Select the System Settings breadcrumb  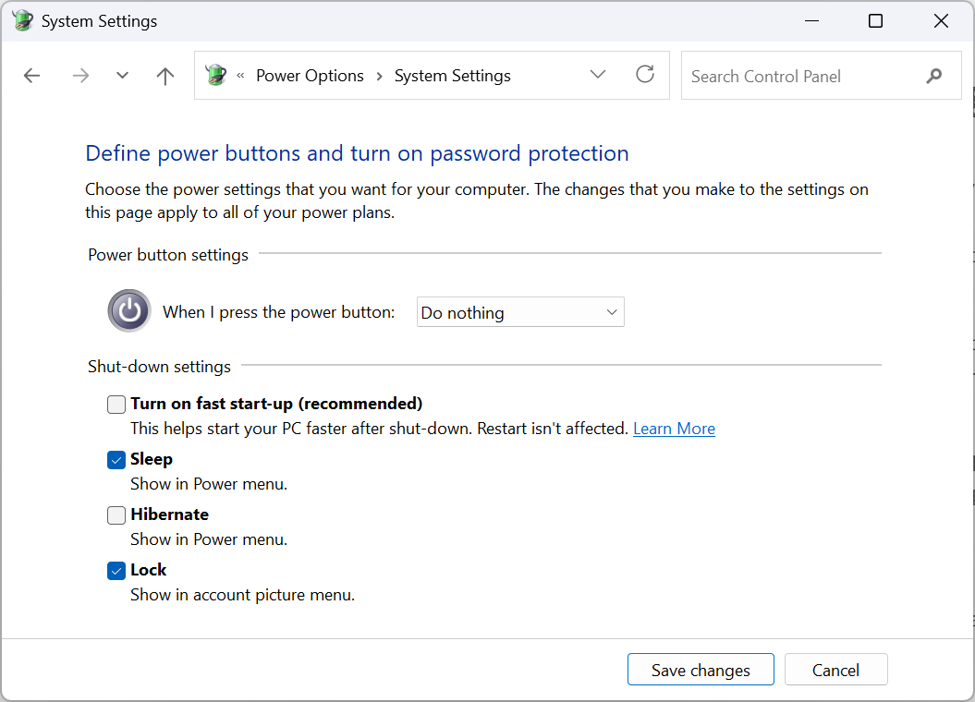pos(452,76)
